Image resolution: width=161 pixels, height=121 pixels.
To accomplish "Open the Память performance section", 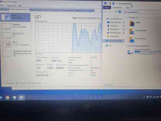I will point(16,26).
